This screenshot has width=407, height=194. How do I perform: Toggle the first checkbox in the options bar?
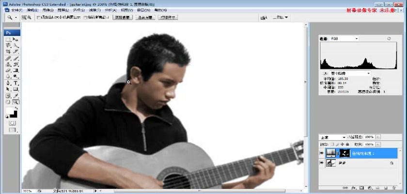tap(38, 17)
